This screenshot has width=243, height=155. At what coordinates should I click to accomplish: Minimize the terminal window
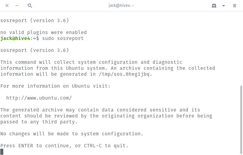(17, 6)
